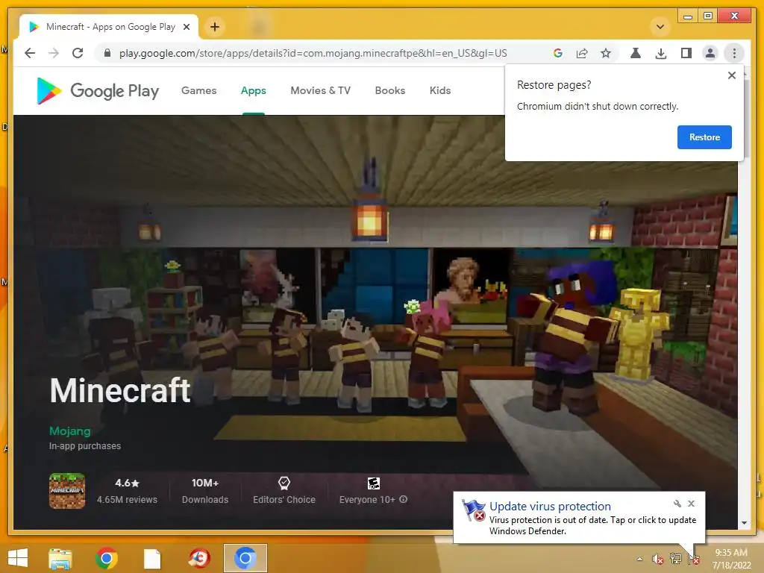Screen dimensions: 764x573
Task: Click the Minecraft app icon thumbnail
Action: [x=67, y=491]
